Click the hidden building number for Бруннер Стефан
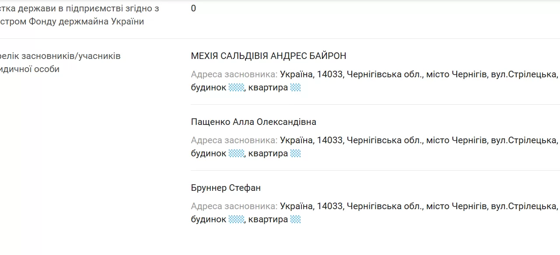This screenshot has height=255, width=560. (236, 220)
